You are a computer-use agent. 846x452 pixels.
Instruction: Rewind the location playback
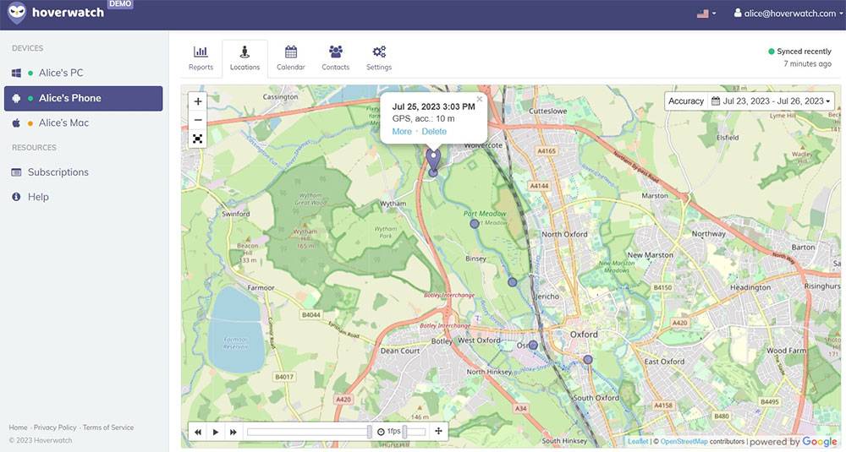tap(198, 432)
